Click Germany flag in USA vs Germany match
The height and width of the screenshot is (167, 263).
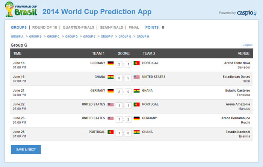(136, 118)
